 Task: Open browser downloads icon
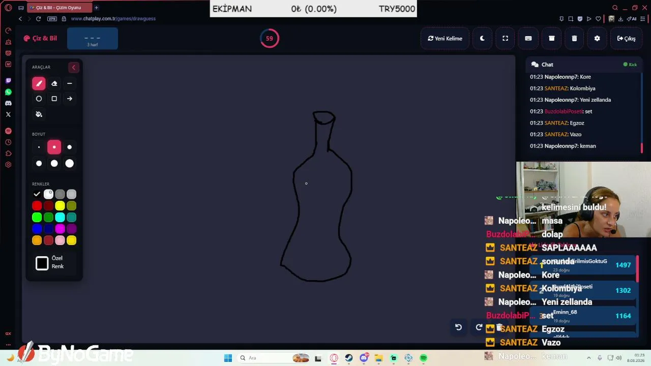620,19
